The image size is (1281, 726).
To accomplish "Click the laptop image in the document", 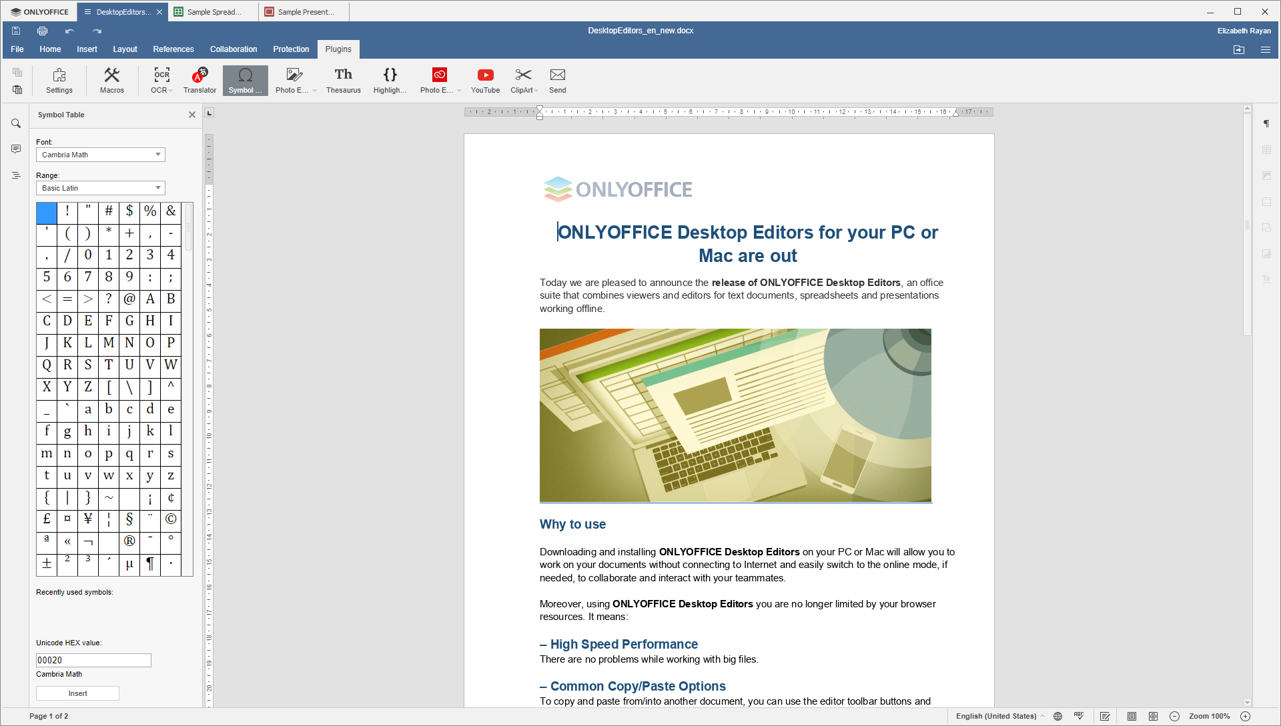I will [735, 415].
